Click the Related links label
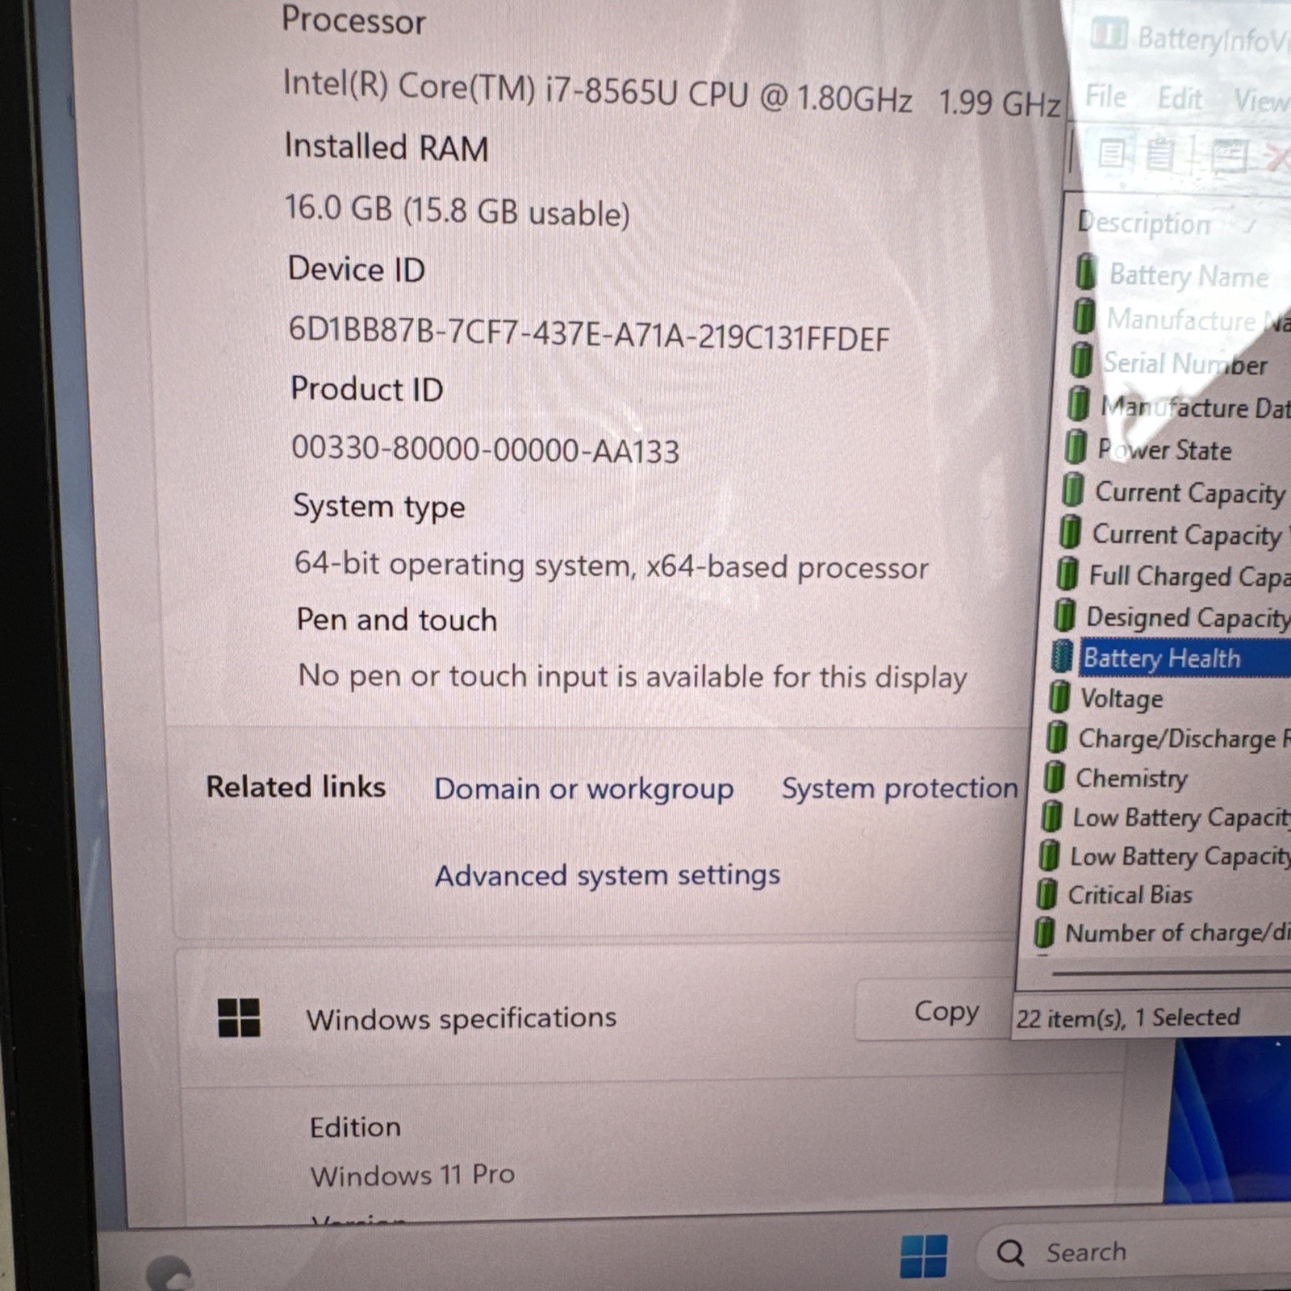Viewport: 1291px width, 1291px height. (296, 787)
